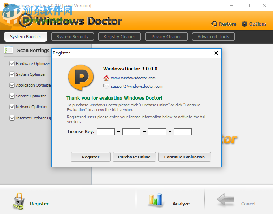
Task: Uncheck Hardware Optimizer checkbox
Action: (x=12, y=64)
